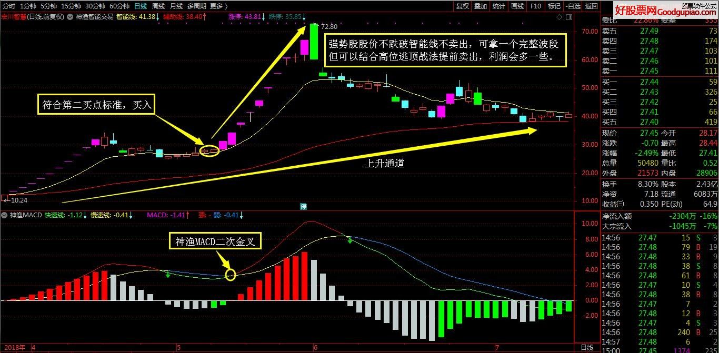
Task: Click the 外盘 21573 value
Action: 647,173
